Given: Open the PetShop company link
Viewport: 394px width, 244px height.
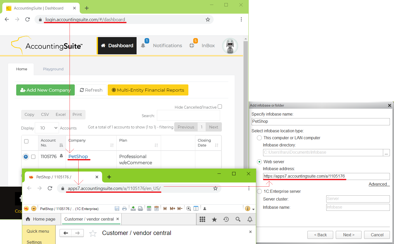Looking at the screenshot, I should click(78, 156).
